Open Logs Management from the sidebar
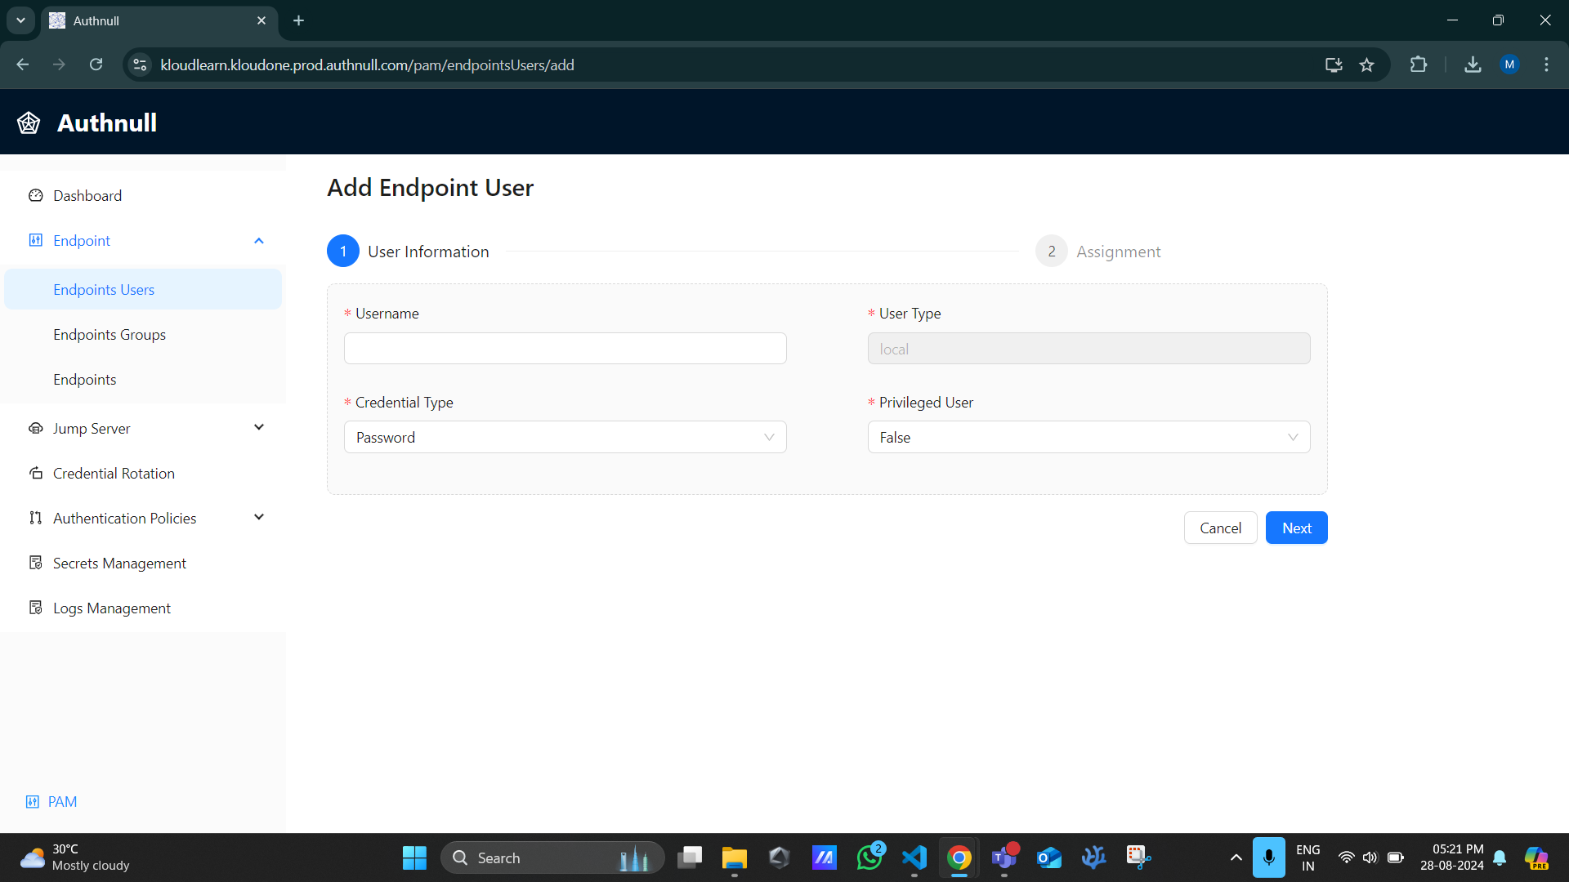1569x882 pixels. point(112,608)
